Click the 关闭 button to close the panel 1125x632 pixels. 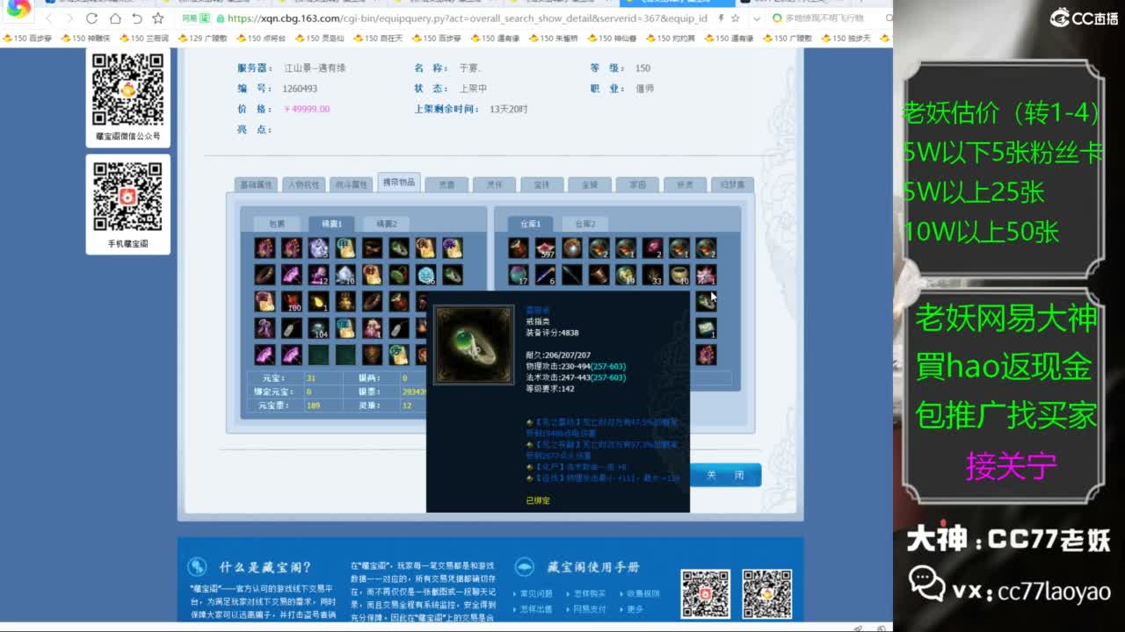point(727,474)
